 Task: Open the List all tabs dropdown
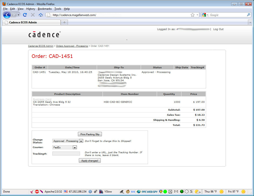click(x=250, y=23)
